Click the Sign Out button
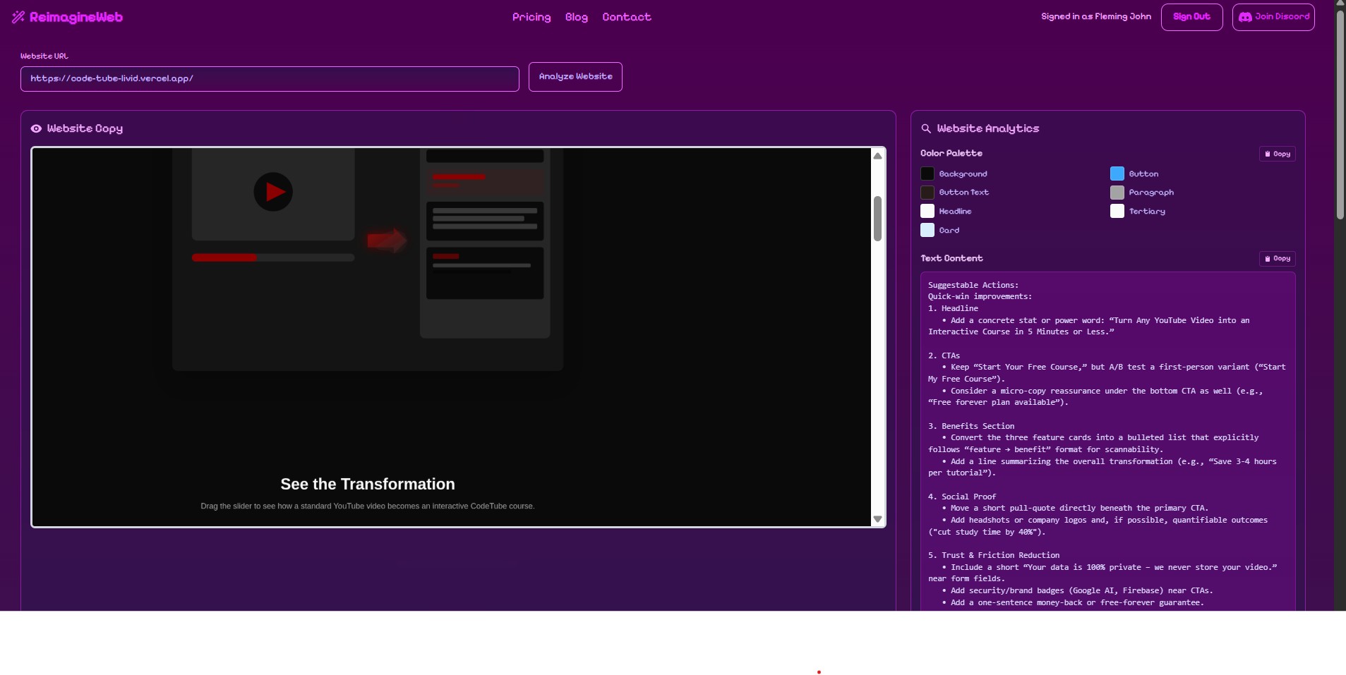This screenshot has height=675, width=1346. (1191, 17)
